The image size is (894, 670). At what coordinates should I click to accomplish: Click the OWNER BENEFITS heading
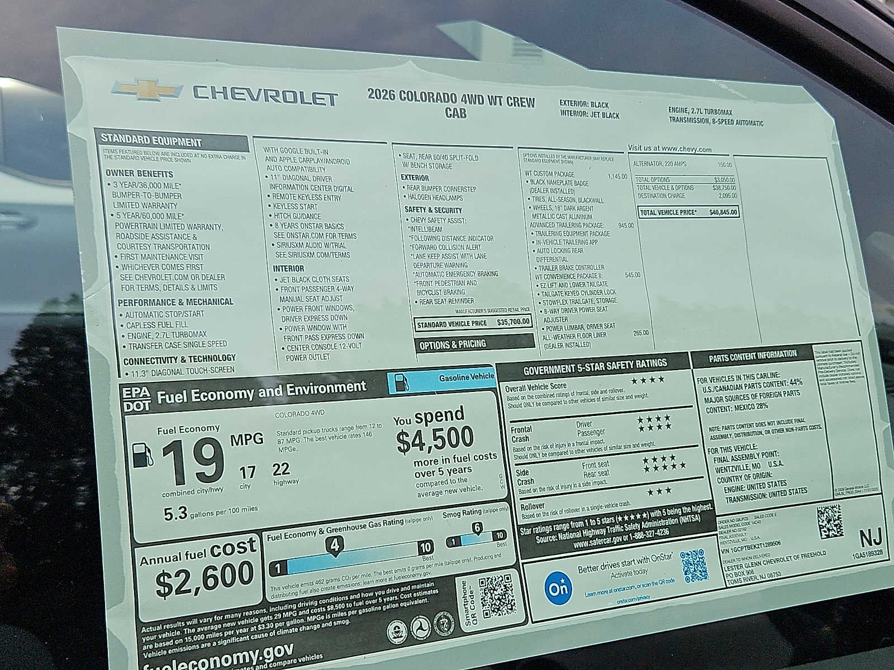pos(139,174)
